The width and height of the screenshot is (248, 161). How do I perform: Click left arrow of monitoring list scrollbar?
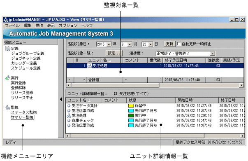click(x=69, y=85)
